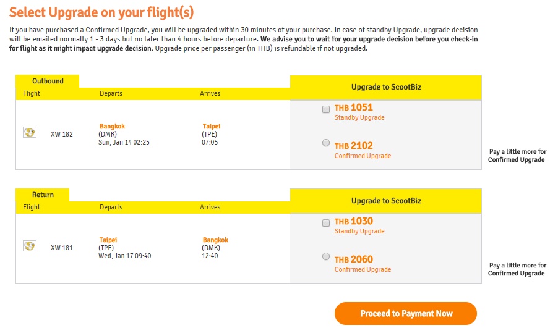558x328 pixels.
Task: Click Bangkok arrival city on return flight
Action: (215, 240)
